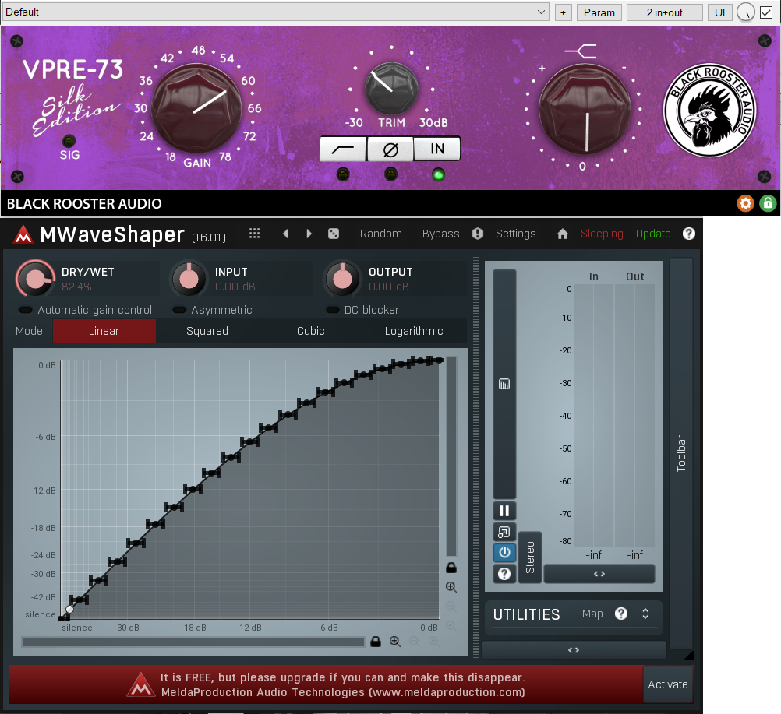Open the orange gear settings icon

tap(745, 203)
